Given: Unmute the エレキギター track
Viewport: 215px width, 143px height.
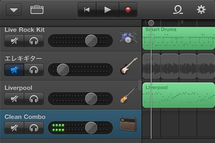Looking at the screenshot, I should [x=14, y=70].
